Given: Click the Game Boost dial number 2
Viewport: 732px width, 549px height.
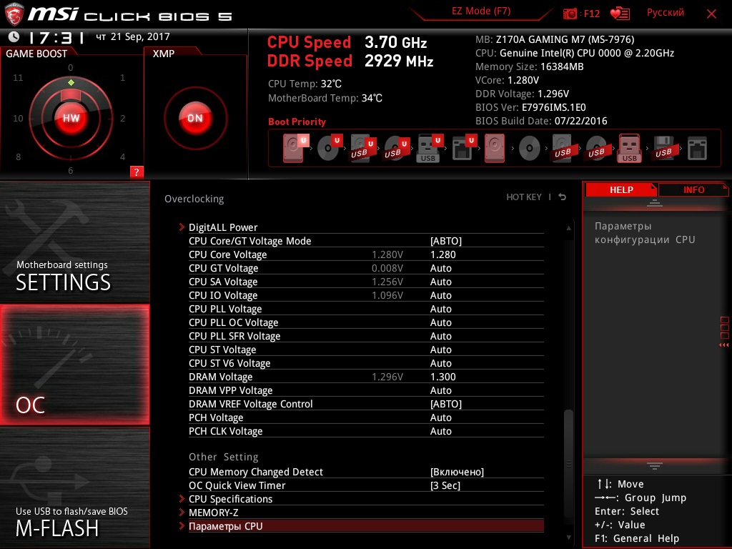Looking at the screenshot, I should (123, 118).
